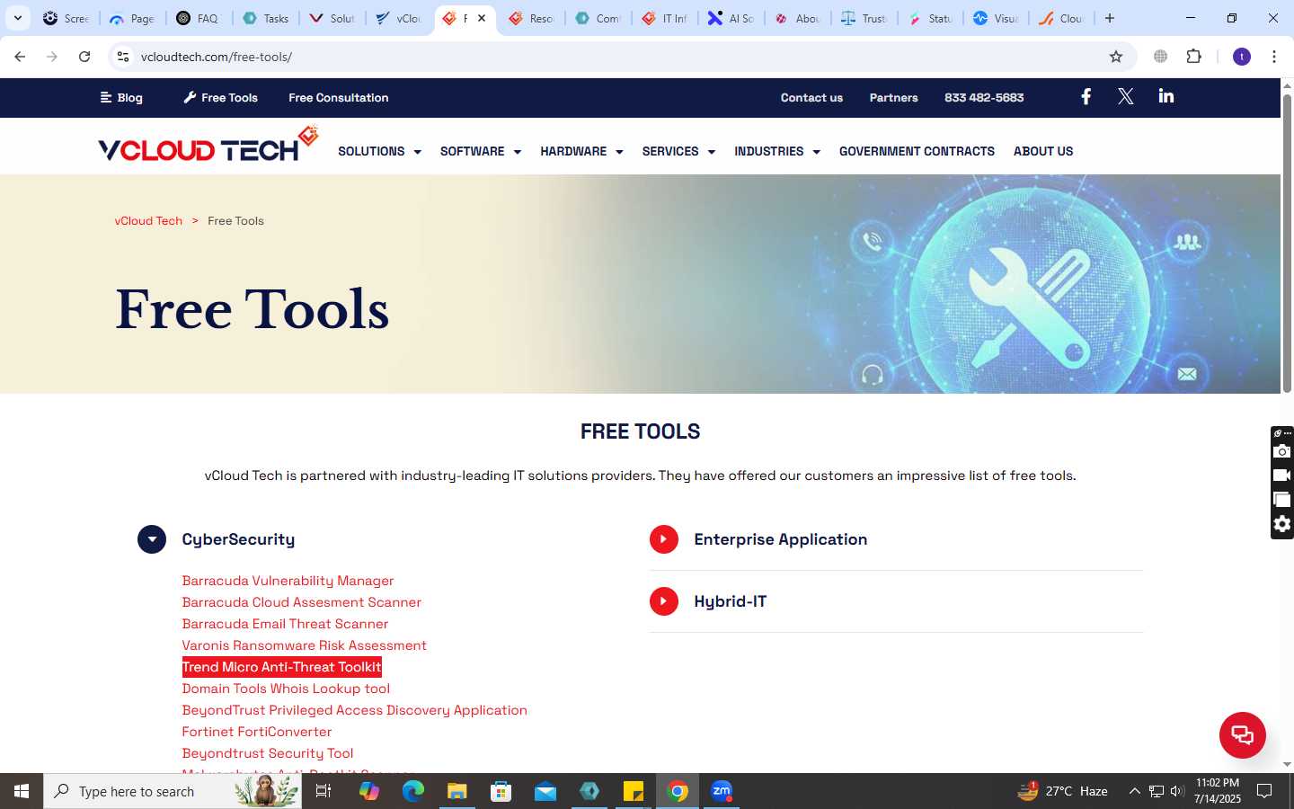Open Zoom app from taskbar
Image resolution: width=1294 pixels, height=809 pixels.
click(x=722, y=791)
